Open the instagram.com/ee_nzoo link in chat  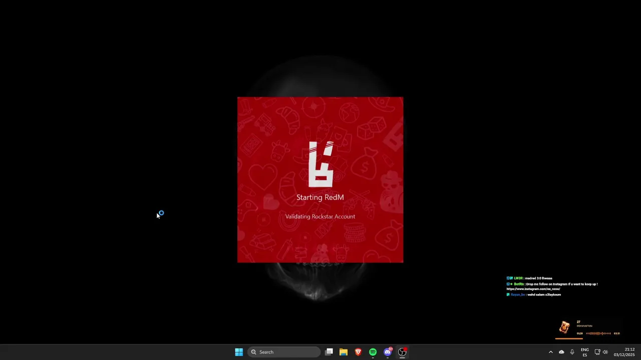tap(533, 289)
